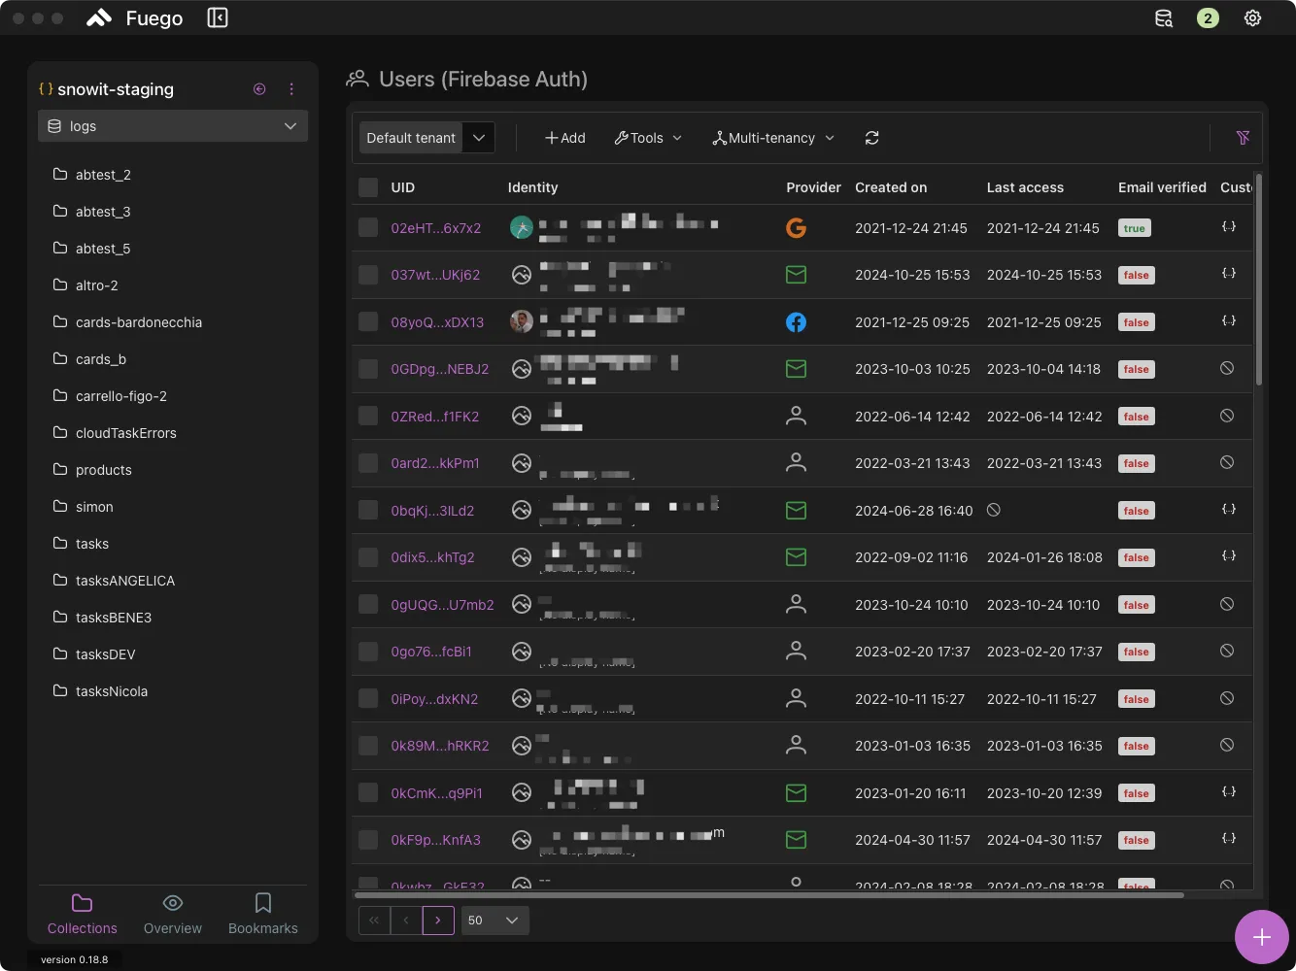Select the checkbox for user 0kF9p...KnfA3
The height and width of the screenshot is (971, 1296).
click(x=368, y=839)
